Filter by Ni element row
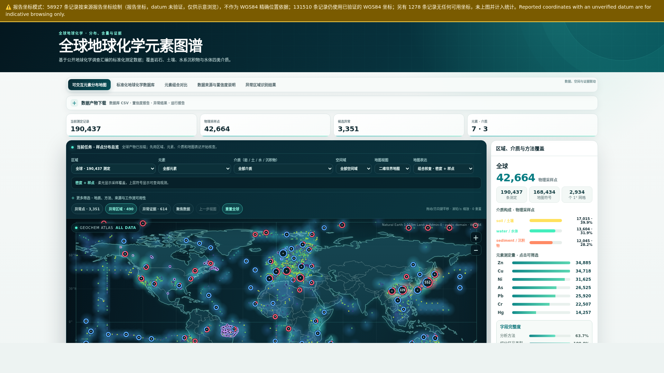Image resolution: width=664 pixels, height=373 pixels. 544,279
